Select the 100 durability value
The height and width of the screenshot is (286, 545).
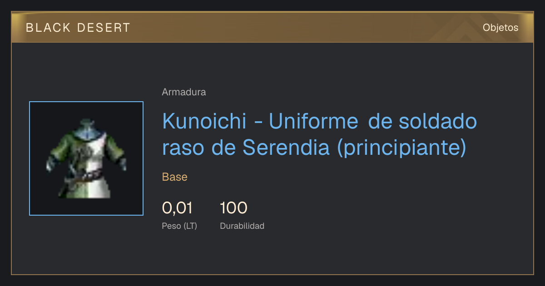point(233,208)
